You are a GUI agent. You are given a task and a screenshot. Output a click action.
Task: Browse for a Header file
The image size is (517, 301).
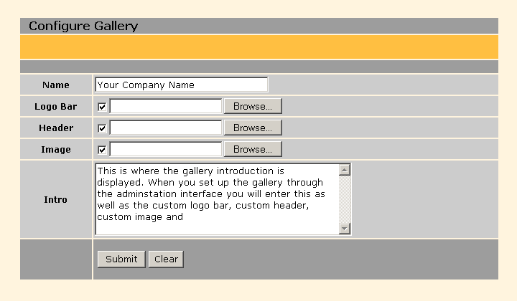point(252,128)
